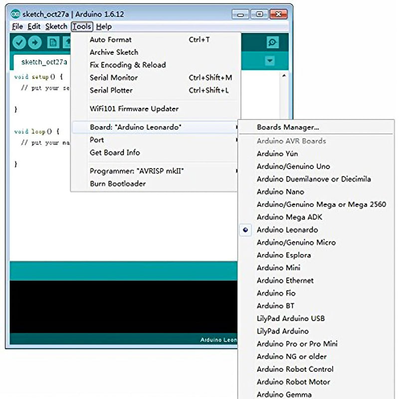The height and width of the screenshot is (399, 399).
Task: Open the tab options dropdown arrow
Action: tap(270, 61)
